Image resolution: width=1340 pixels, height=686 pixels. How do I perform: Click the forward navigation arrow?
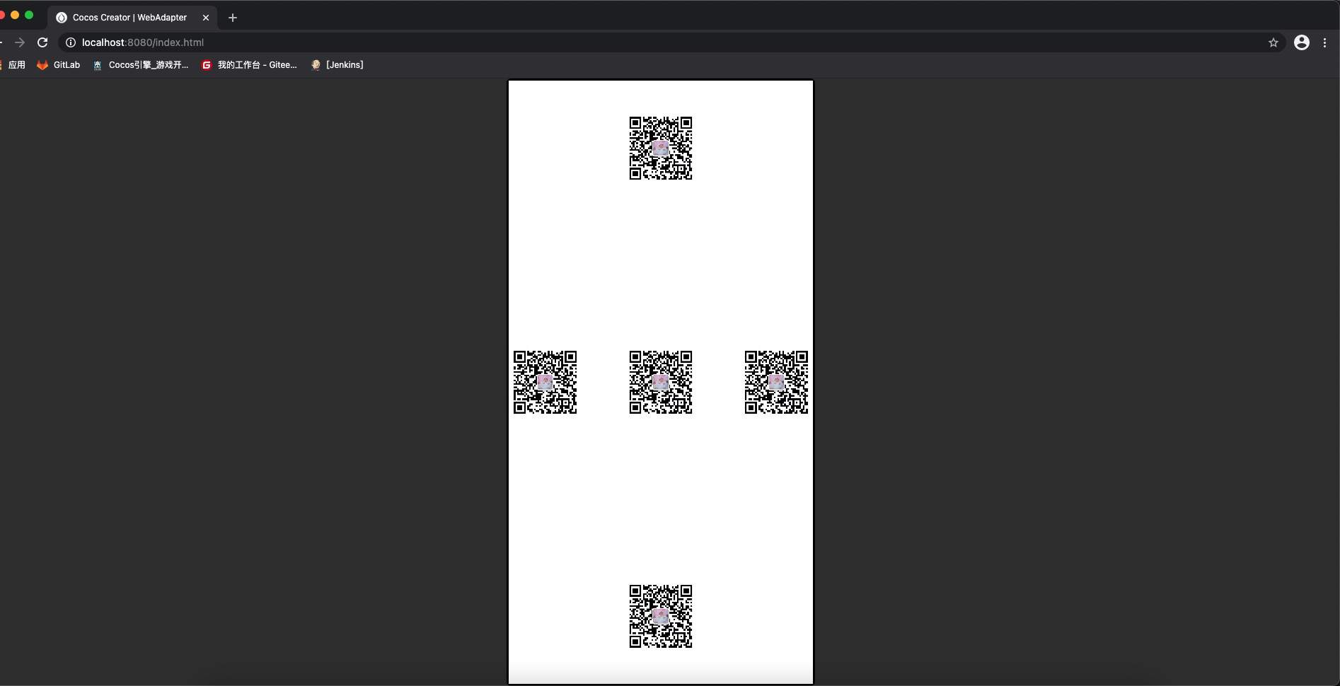pyautogui.click(x=20, y=42)
